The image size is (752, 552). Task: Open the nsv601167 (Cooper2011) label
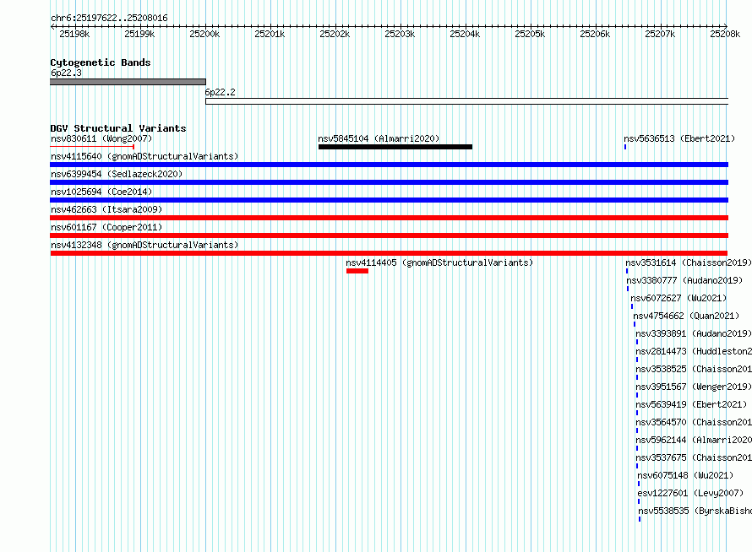click(x=106, y=227)
